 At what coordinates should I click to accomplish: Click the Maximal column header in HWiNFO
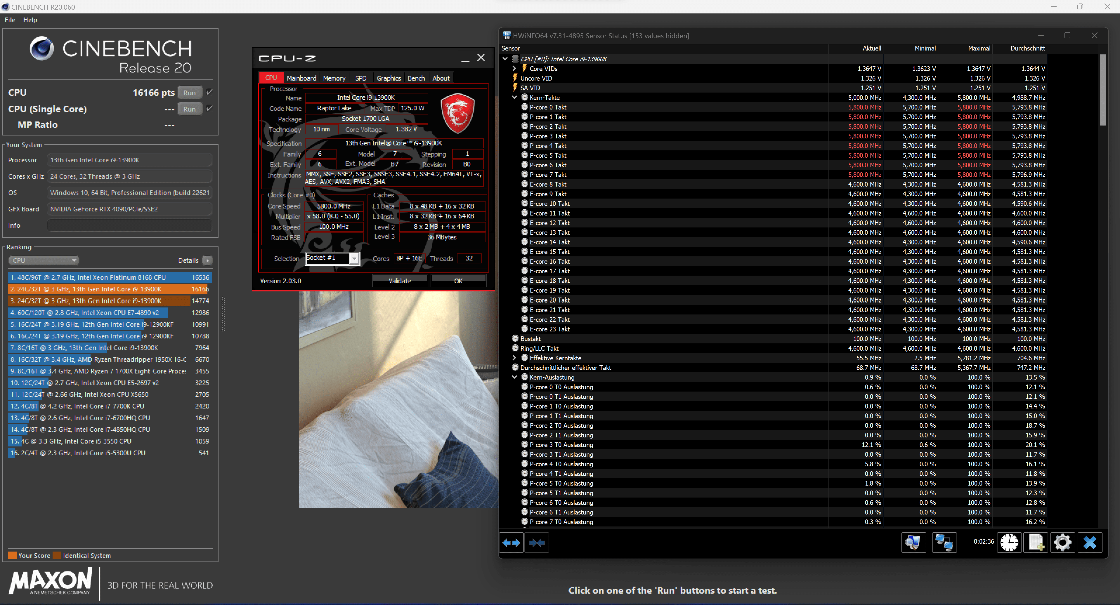tap(979, 48)
